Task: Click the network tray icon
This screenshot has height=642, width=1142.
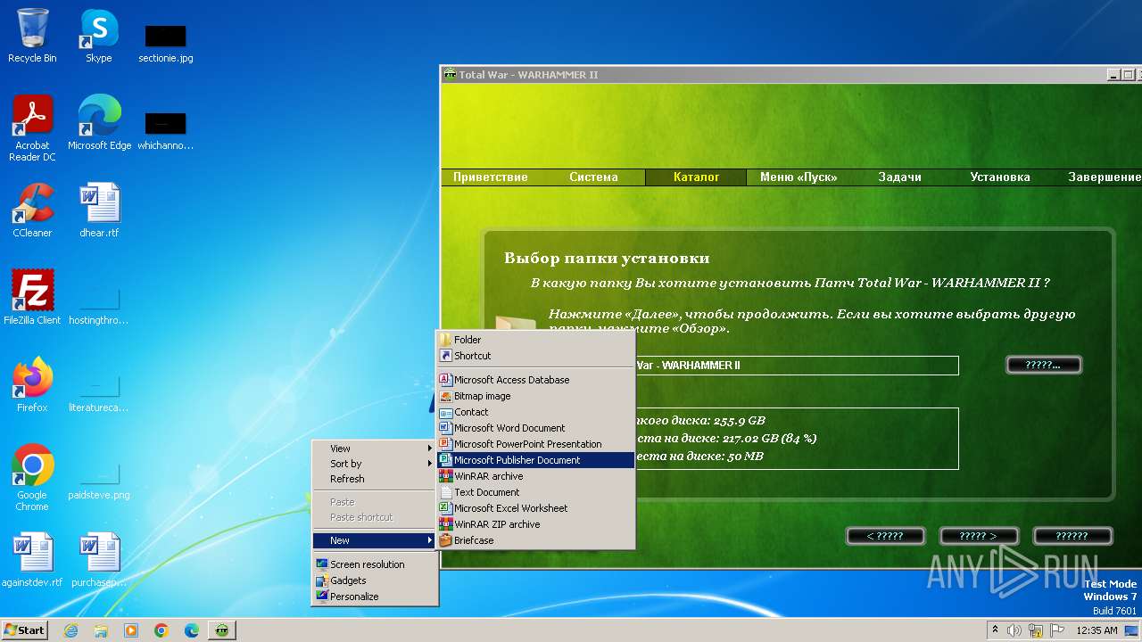Action: pos(1036,630)
